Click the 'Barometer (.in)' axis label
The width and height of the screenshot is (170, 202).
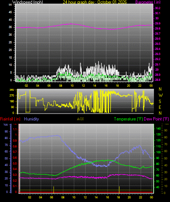tap(148, 2)
